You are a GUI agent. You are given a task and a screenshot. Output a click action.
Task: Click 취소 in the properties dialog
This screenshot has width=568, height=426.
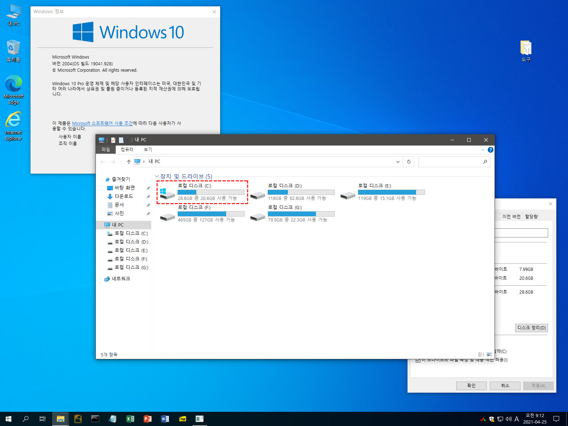point(505,386)
